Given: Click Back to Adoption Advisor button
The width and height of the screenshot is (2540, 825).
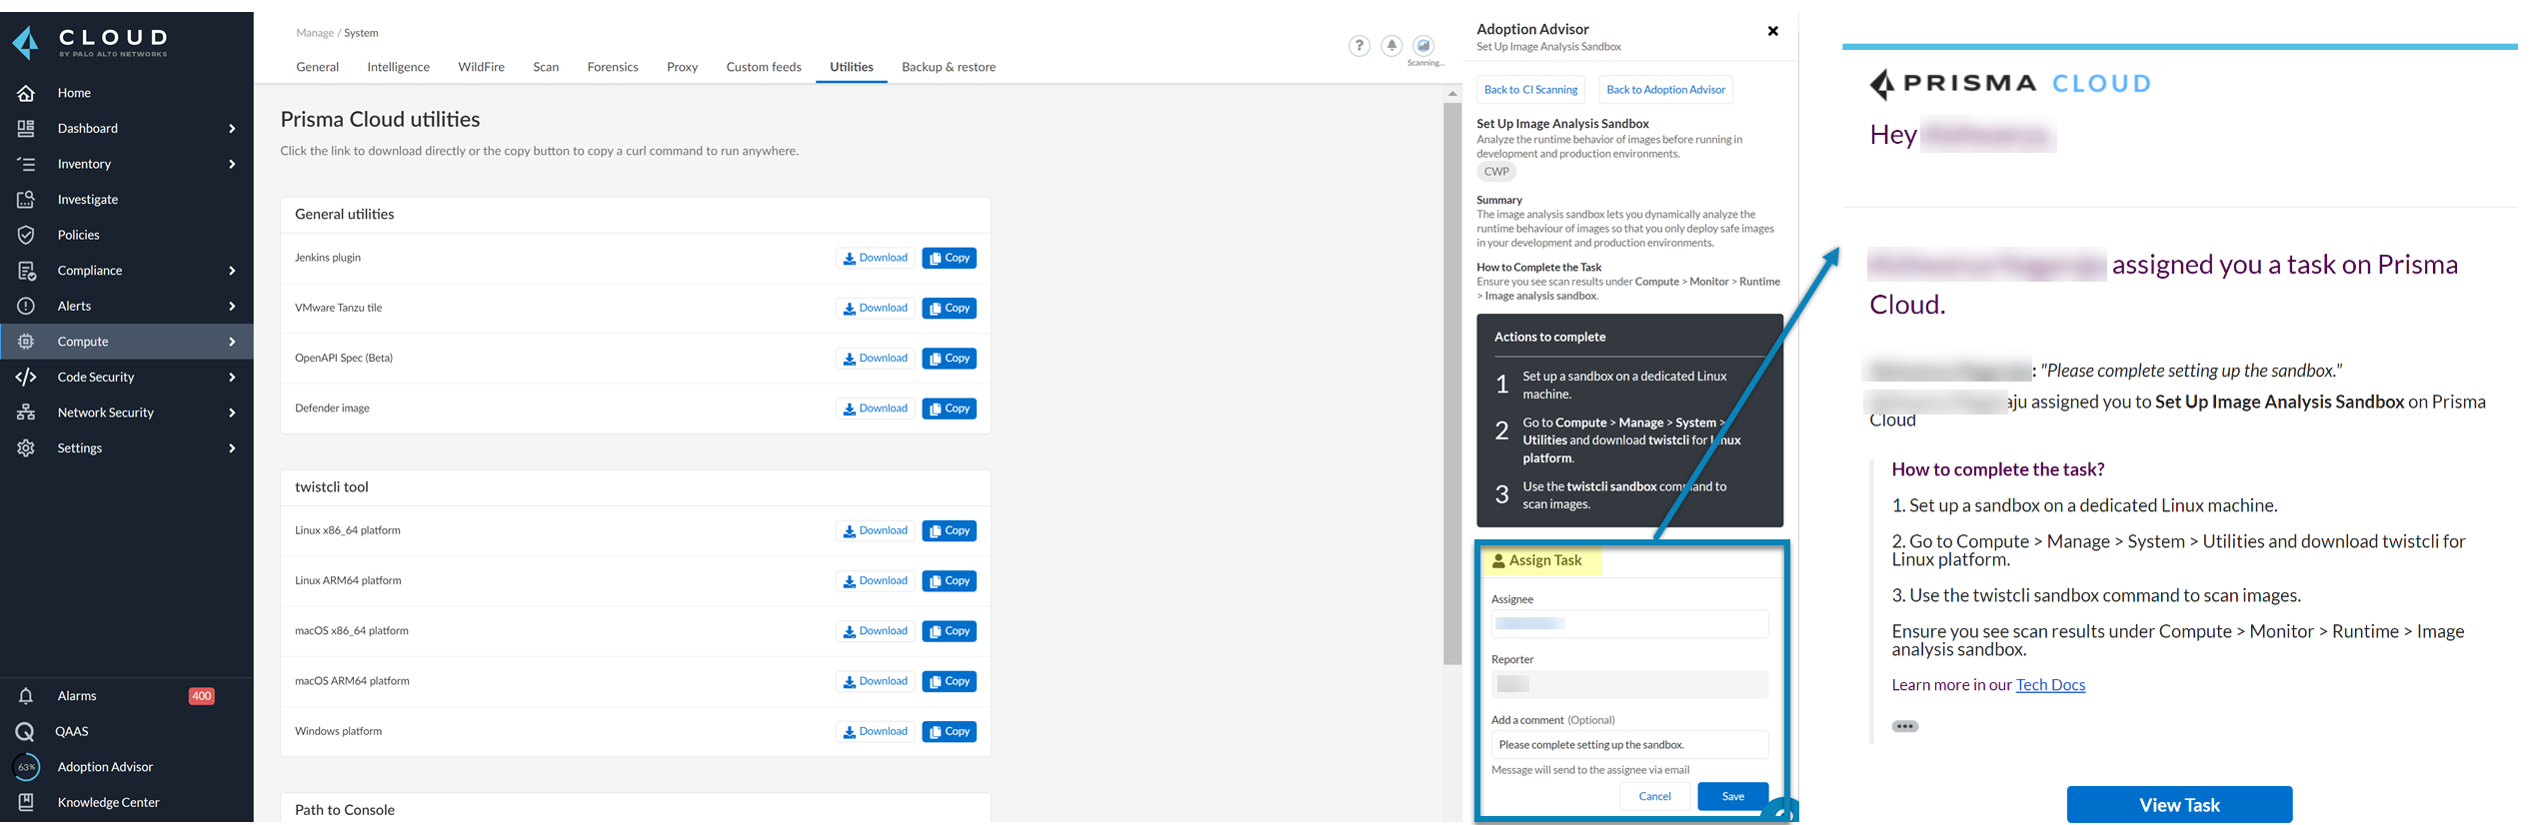Looking at the screenshot, I should click(1665, 90).
